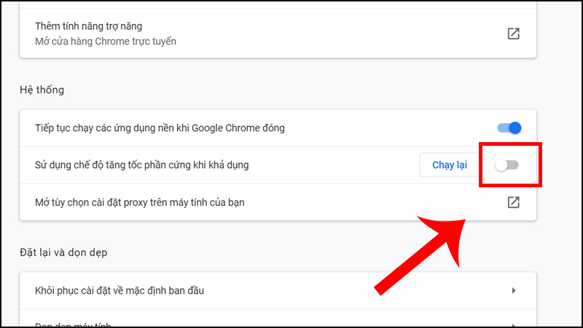The image size is (583, 328).
Task: Click the Đặt lại và dọn dẹp heading
Action: coord(63,252)
